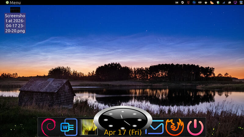Click the purple monitor tray icon

(235, 2)
